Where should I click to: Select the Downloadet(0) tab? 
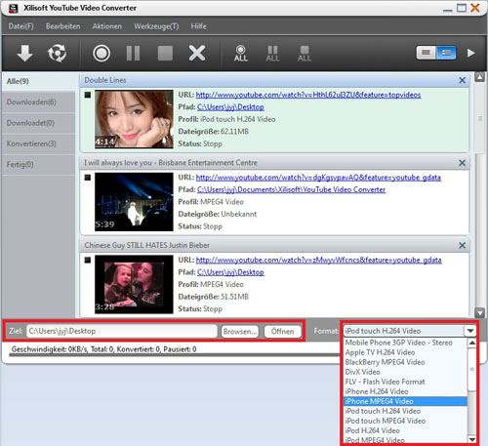(38, 123)
